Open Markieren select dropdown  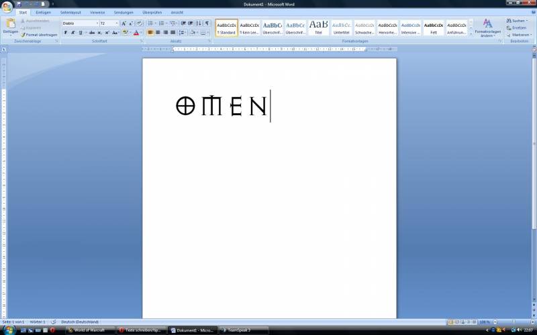pyautogui.click(x=519, y=35)
